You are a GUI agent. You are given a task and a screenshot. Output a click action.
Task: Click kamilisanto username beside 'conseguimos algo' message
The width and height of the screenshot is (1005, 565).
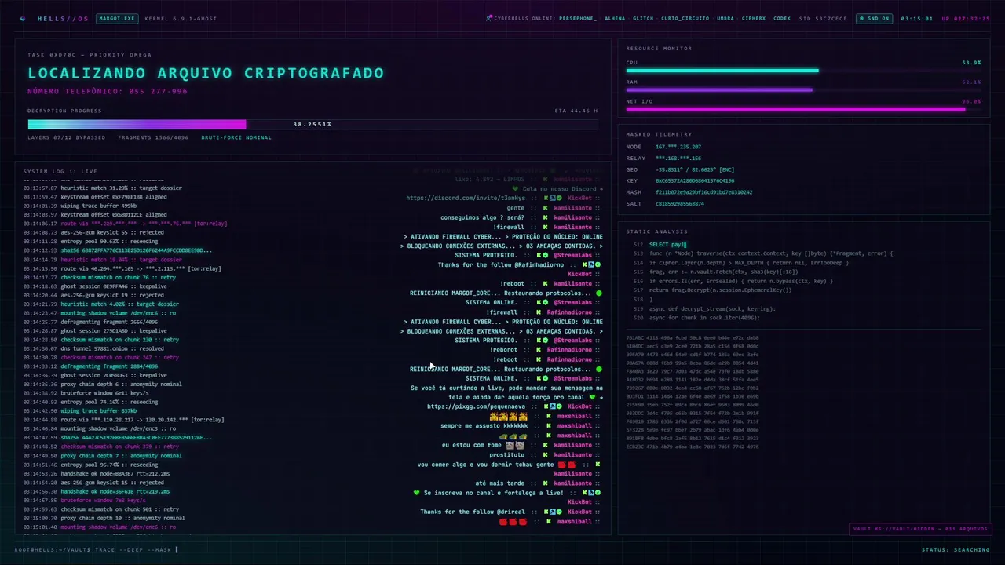click(x=572, y=217)
